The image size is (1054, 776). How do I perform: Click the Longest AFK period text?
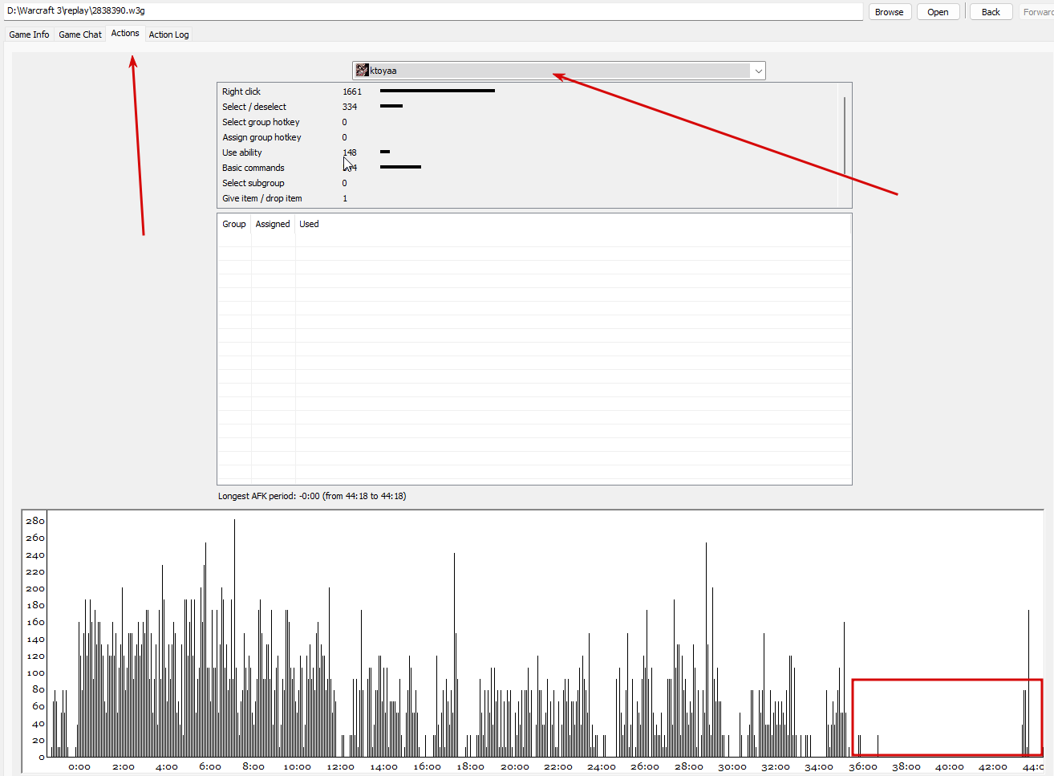[x=312, y=496]
